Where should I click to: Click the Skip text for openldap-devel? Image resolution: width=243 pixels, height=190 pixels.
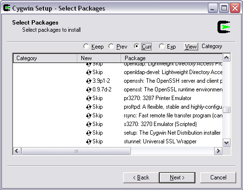[98, 72]
